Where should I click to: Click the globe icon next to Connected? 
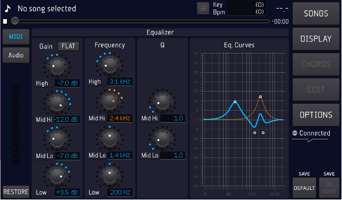[295, 133]
